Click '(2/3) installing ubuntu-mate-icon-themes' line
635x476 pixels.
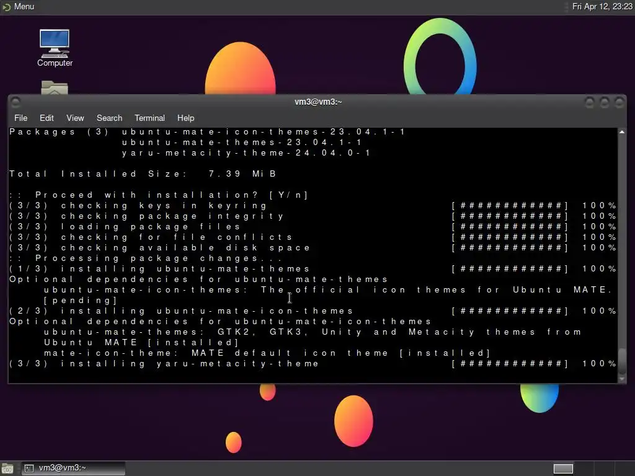(x=181, y=311)
